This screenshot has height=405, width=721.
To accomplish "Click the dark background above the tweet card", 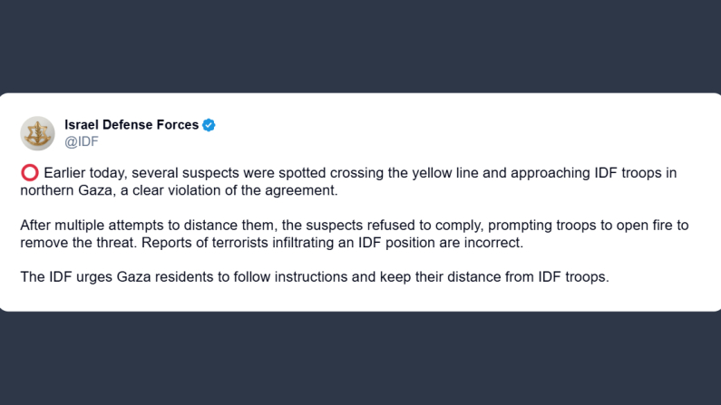I will click(360, 45).
